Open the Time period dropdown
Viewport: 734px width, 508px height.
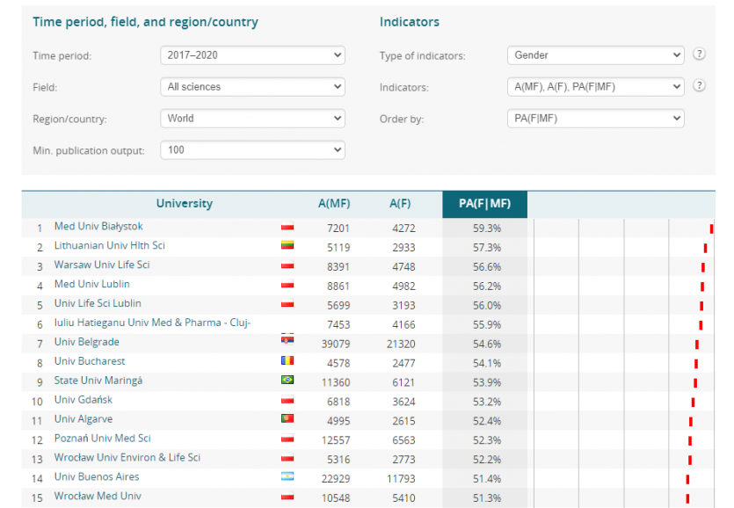[x=252, y=54]
